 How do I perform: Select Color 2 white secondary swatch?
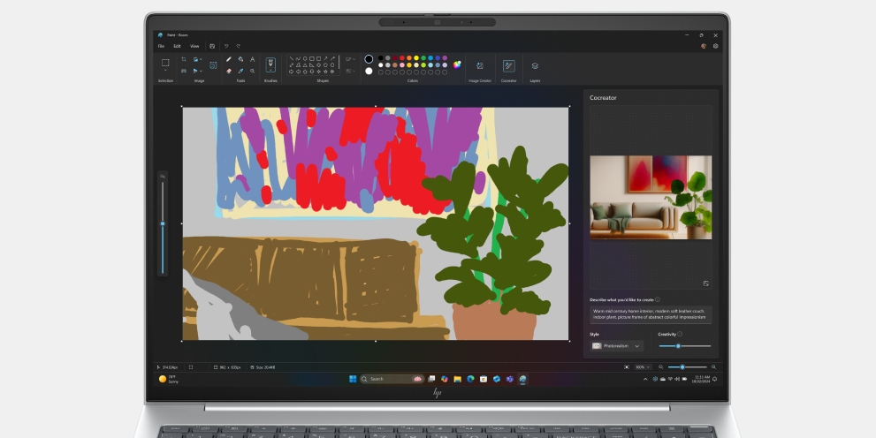click(x=369, y=71)
